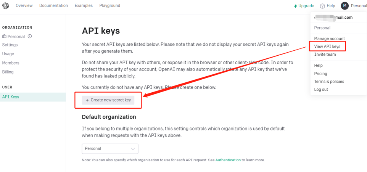Click the info icon beside Personal organization
The image size is (367, 172).
30,36
